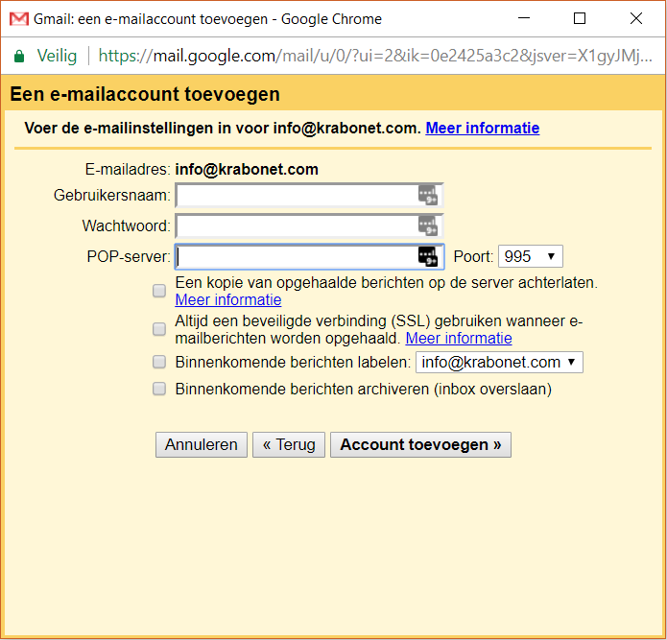
Task: Focus the Gebruikersnaam input field
Action: 296,196
